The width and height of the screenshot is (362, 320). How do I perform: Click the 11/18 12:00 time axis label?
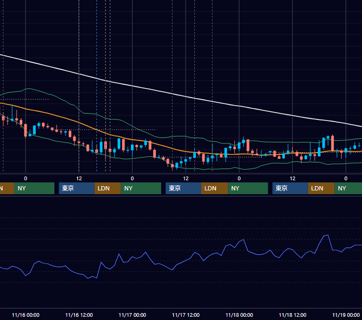pyautogui.click(x=292, y=315)
